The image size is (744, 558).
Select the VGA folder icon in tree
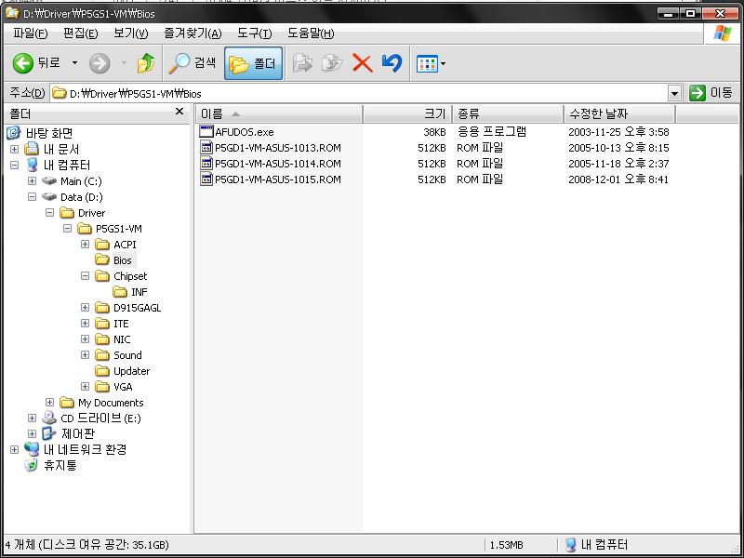(102, 386)
